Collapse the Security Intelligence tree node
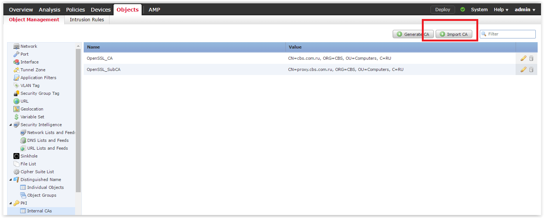Image resolution: width=544 pixels, height=218 pixels. [10, 125]
